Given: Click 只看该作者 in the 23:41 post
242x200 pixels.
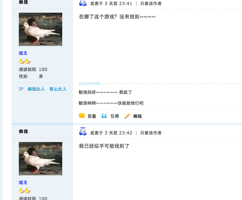Looking at the screenshot, I should click(x=151, y=4).
